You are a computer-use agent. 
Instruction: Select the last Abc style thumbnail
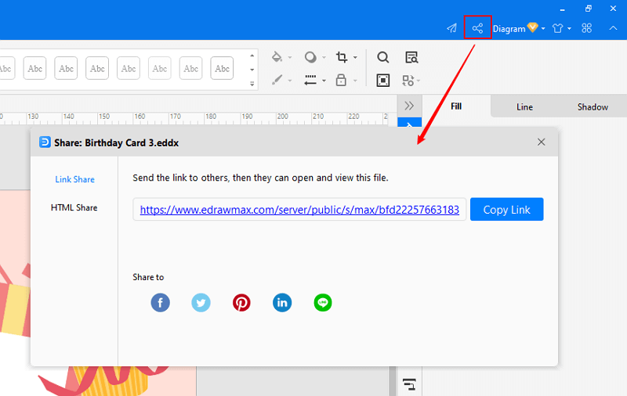(x=222, y=68)
